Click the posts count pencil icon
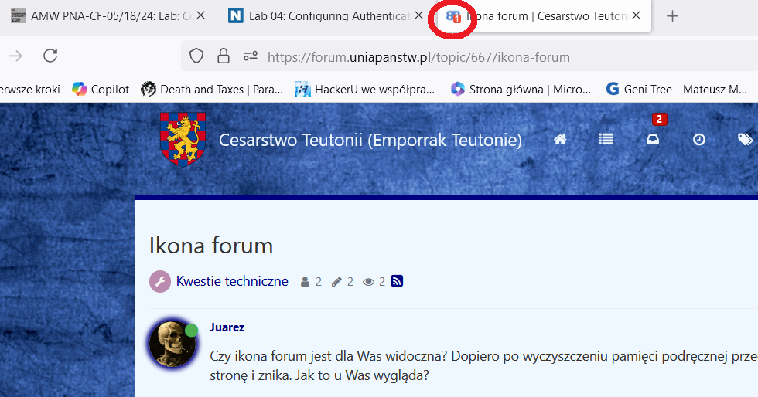 (x=336, y=282)
